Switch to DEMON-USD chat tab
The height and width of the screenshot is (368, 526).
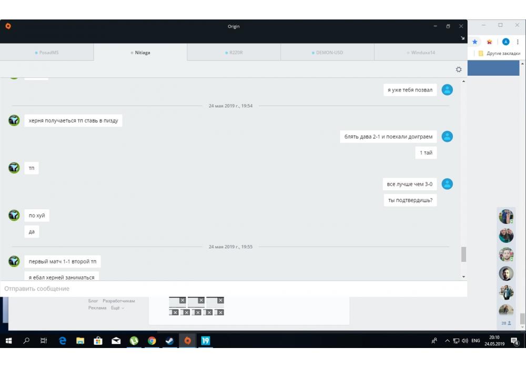tap(327, 52)
